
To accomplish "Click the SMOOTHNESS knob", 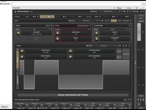I will (x=22, y=57).
